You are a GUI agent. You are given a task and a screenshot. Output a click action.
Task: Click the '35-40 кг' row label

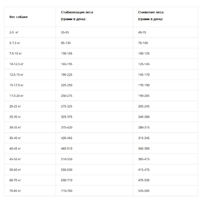click(15, 138)
